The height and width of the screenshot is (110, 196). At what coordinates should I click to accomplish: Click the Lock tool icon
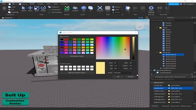point(113,9)
